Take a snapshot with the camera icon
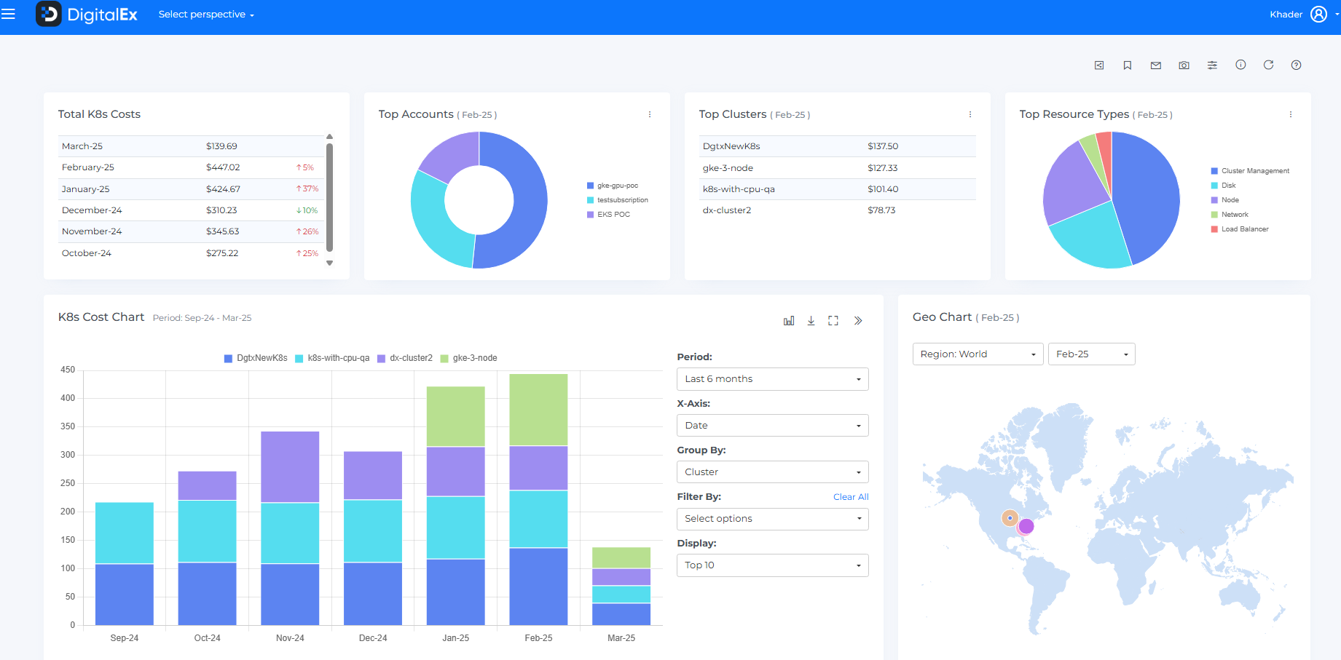Image resolution: width=1341 pixels, height=660 pixels. (1184, 65)
